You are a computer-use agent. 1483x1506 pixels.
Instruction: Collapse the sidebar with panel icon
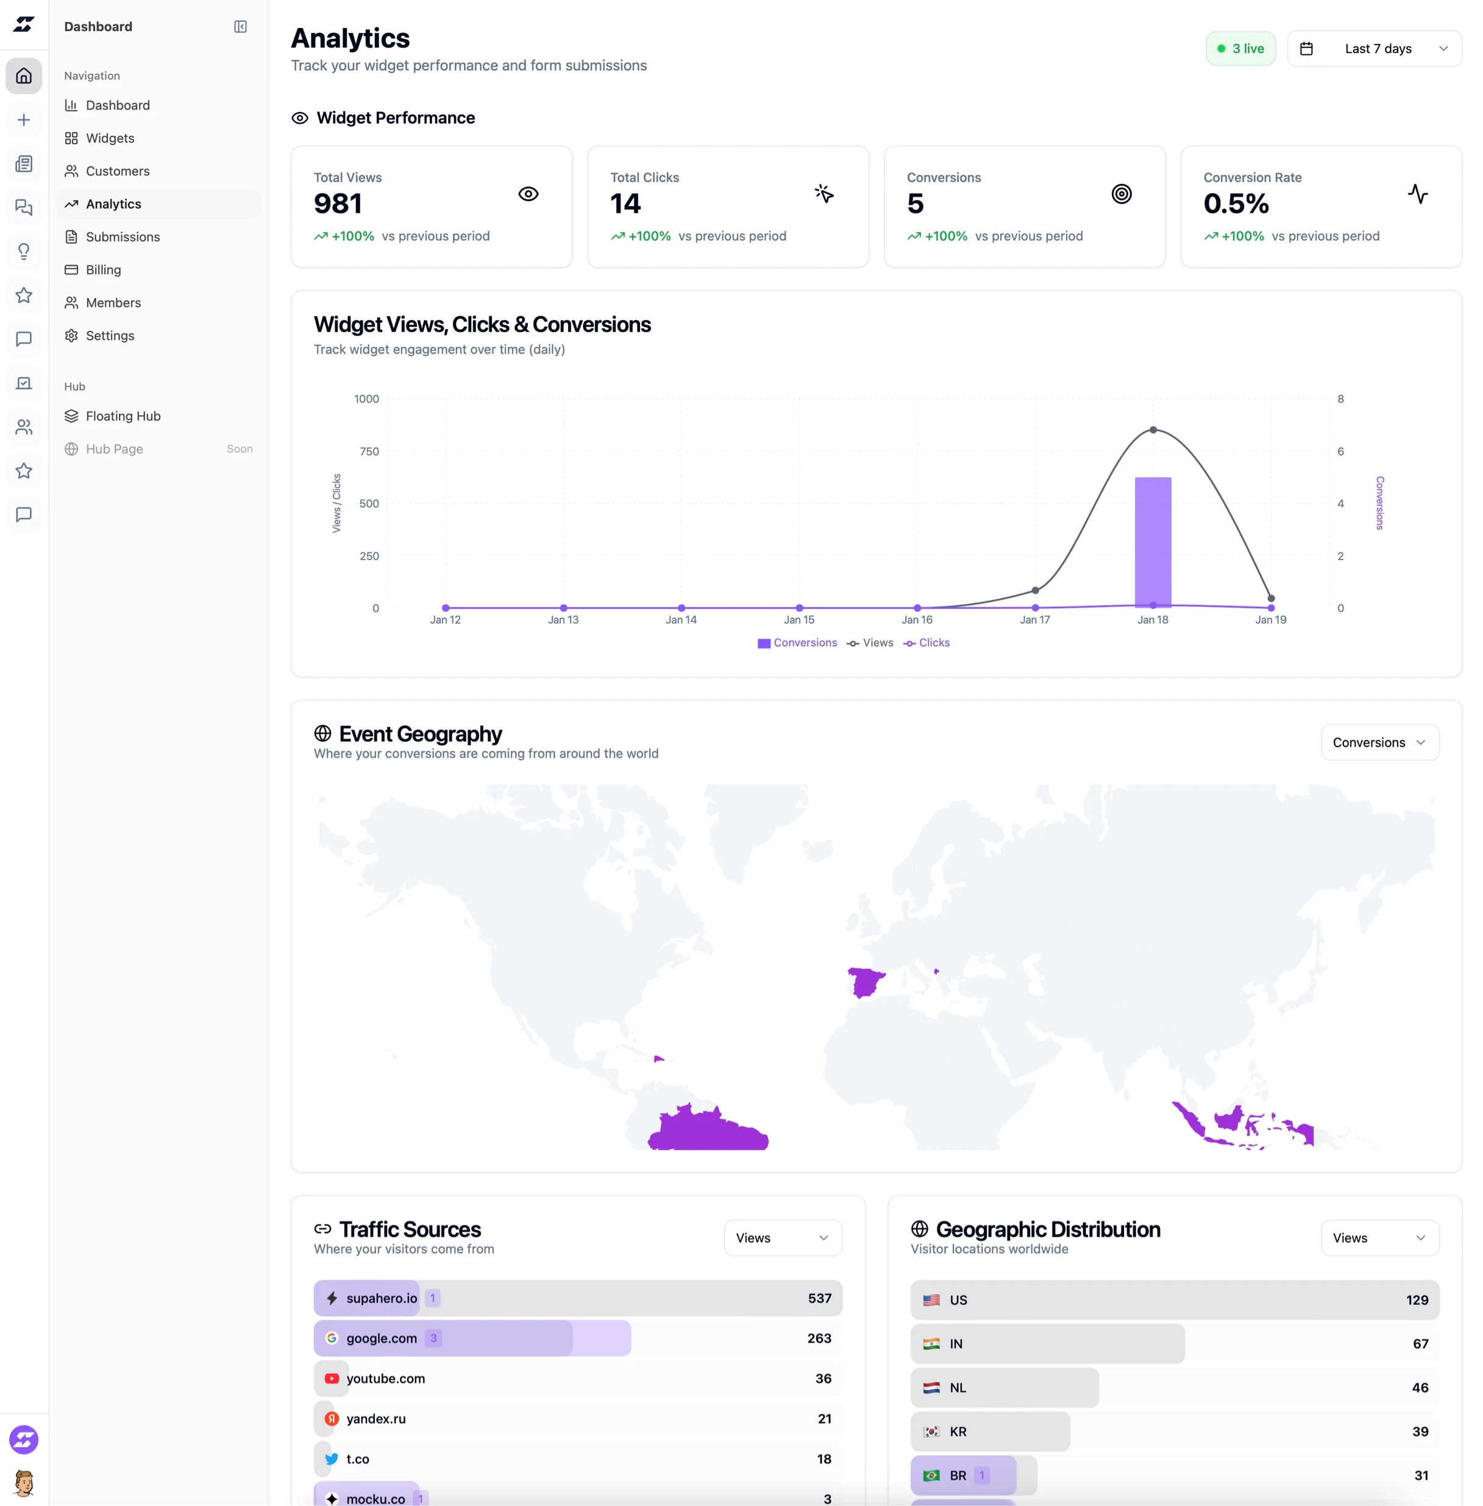(x=240, y=26)
